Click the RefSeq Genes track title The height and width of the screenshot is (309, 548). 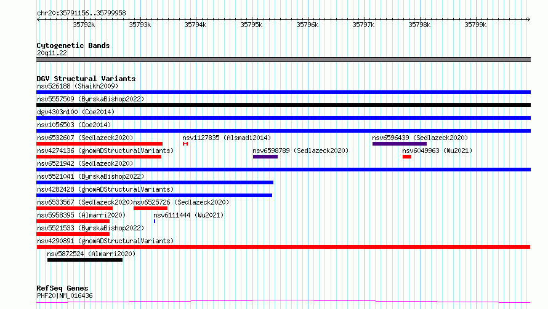(62, 288)
